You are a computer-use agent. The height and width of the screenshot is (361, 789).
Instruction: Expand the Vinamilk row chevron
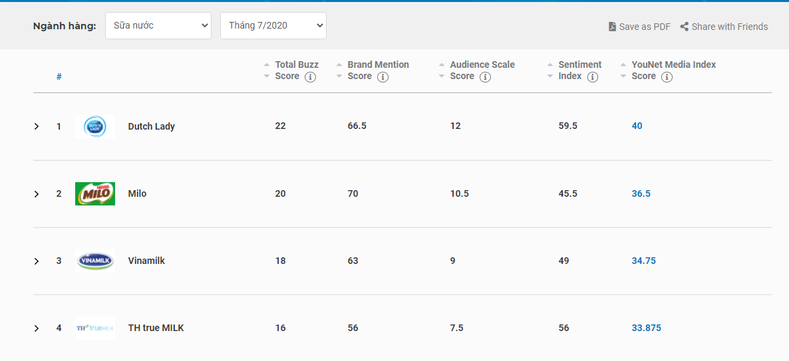click(37, 261)
